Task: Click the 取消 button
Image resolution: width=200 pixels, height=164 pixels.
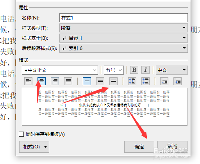Action: tap(172, 147)
